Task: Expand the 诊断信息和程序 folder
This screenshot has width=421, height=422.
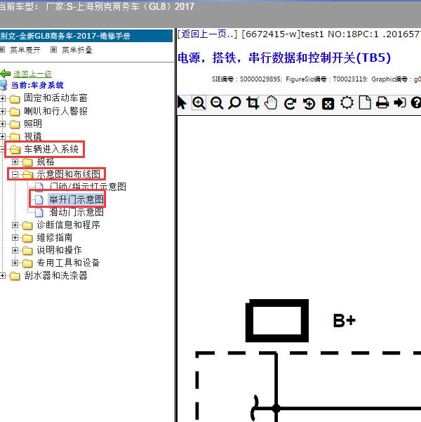Action: (15, 225)
